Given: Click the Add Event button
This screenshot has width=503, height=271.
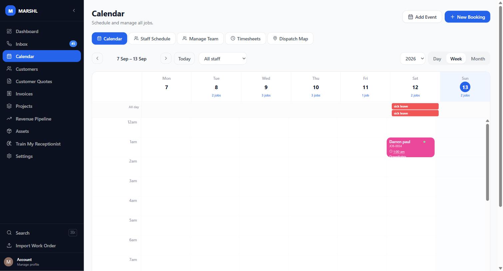Looking at the screenshot, I should pos(422,17).
